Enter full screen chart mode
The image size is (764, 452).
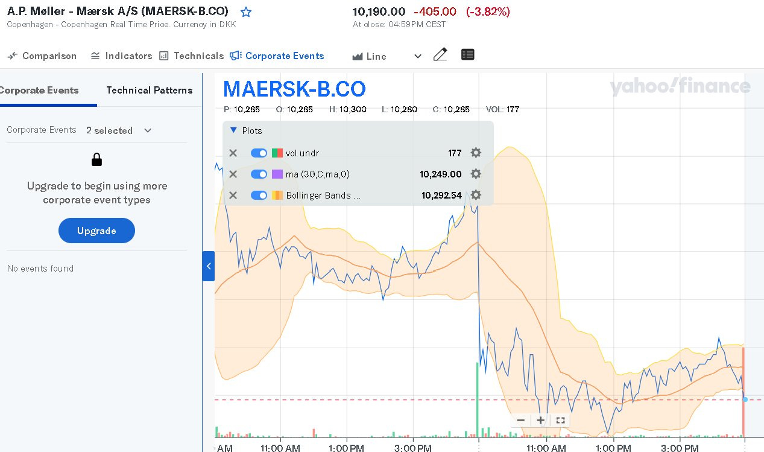tap(560, 421)
